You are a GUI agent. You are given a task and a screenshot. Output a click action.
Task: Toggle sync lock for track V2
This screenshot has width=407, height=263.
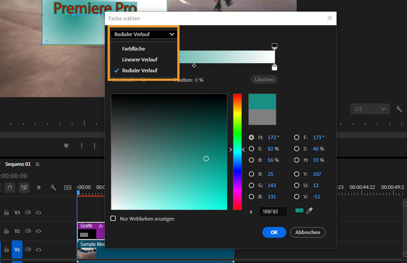coord(28,231)
